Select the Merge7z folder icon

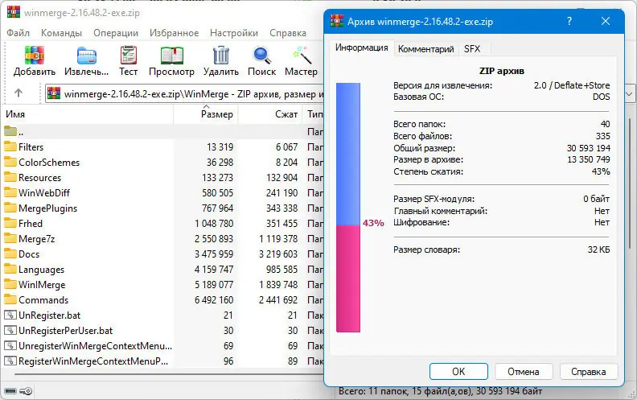pos(10,238)
